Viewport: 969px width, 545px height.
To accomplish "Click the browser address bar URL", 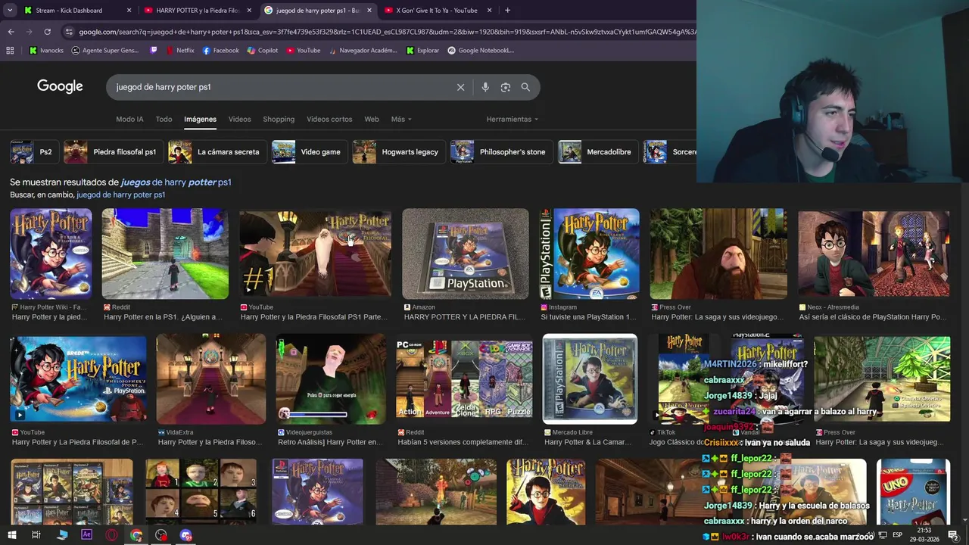I will click(x=386, y=32).
